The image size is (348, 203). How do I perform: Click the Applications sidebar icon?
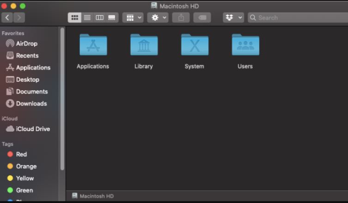10,68
